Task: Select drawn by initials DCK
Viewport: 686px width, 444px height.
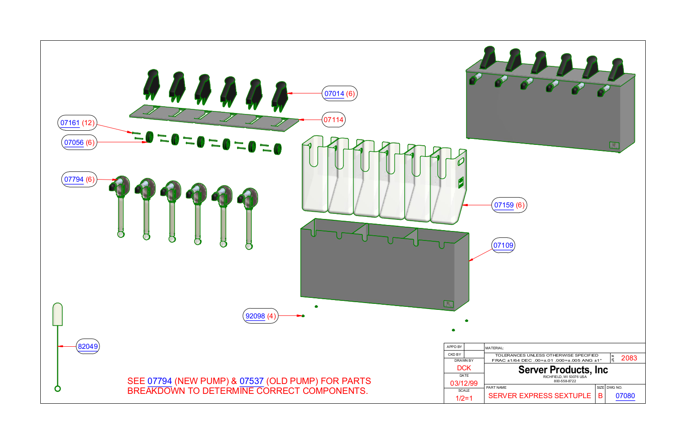Action: click(464, 368)
